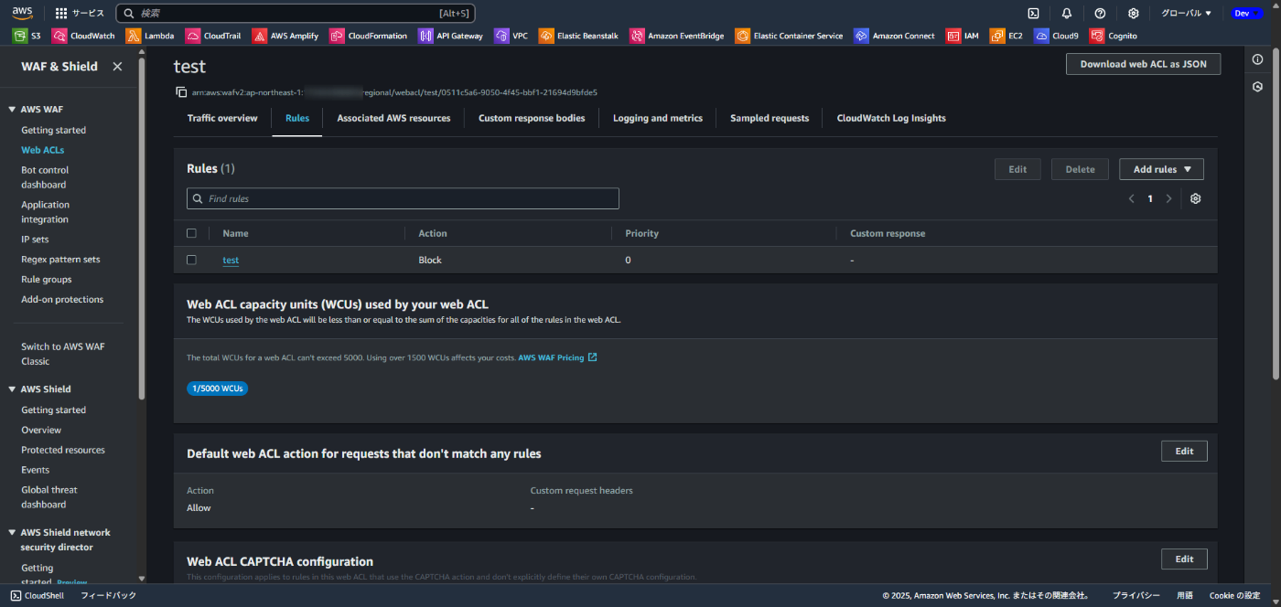Open CloudShell icon in top navigation bar
Screen dimensions: 1281x607
point(1033,14)
